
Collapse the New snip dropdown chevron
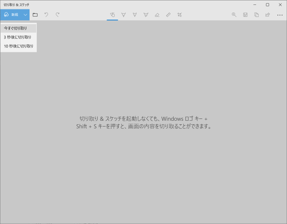click(x=26, y=15)
